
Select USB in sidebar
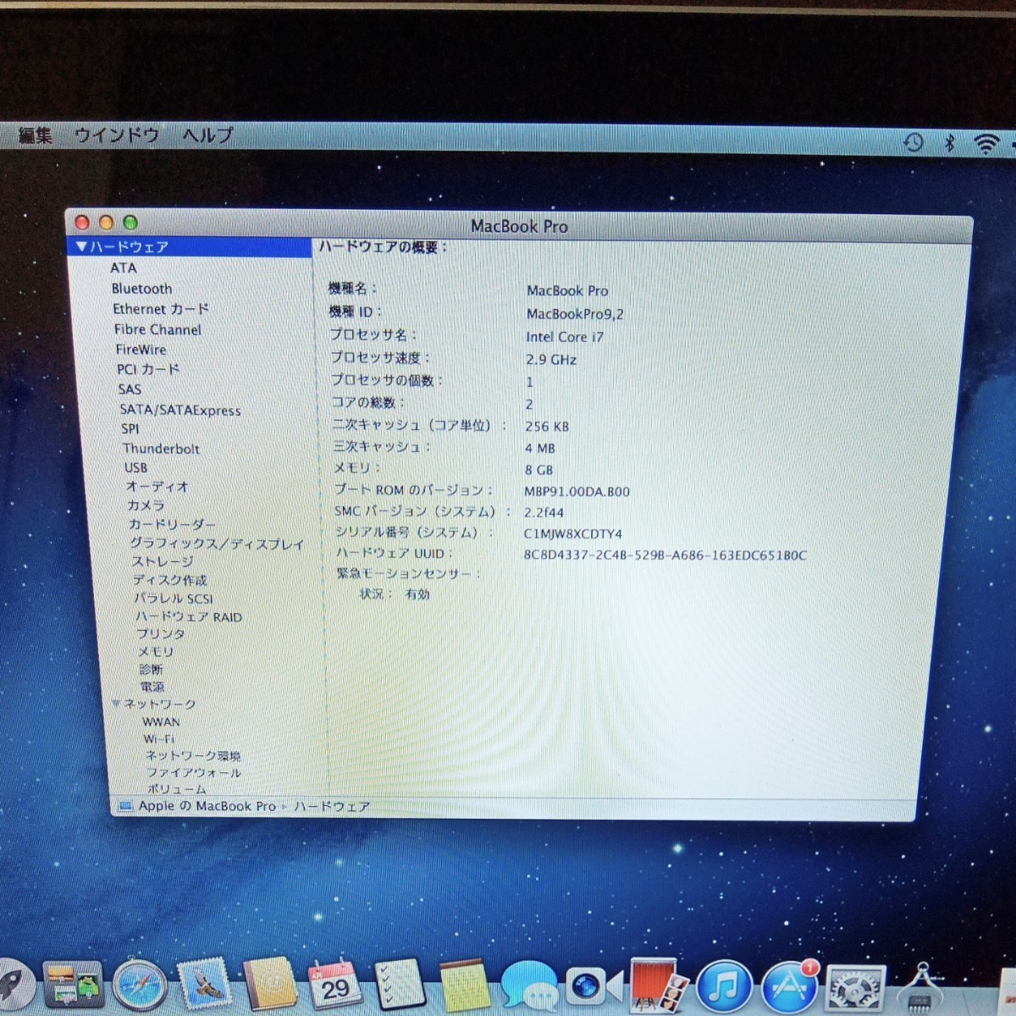click(135, 467)
